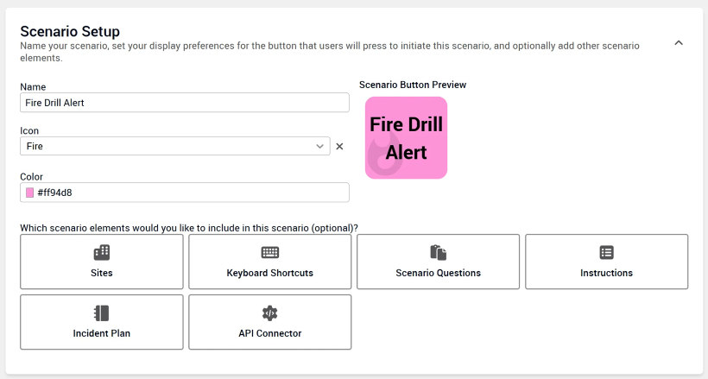Collapse the Scenario Setup section
Viewport: 708px width, 379px height.
pyautogui.click(x=679, y=43)
